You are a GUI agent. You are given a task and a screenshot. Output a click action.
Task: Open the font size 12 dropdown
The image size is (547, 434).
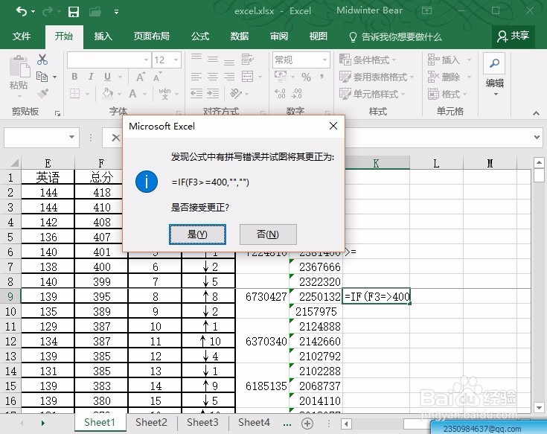[176, 60]
